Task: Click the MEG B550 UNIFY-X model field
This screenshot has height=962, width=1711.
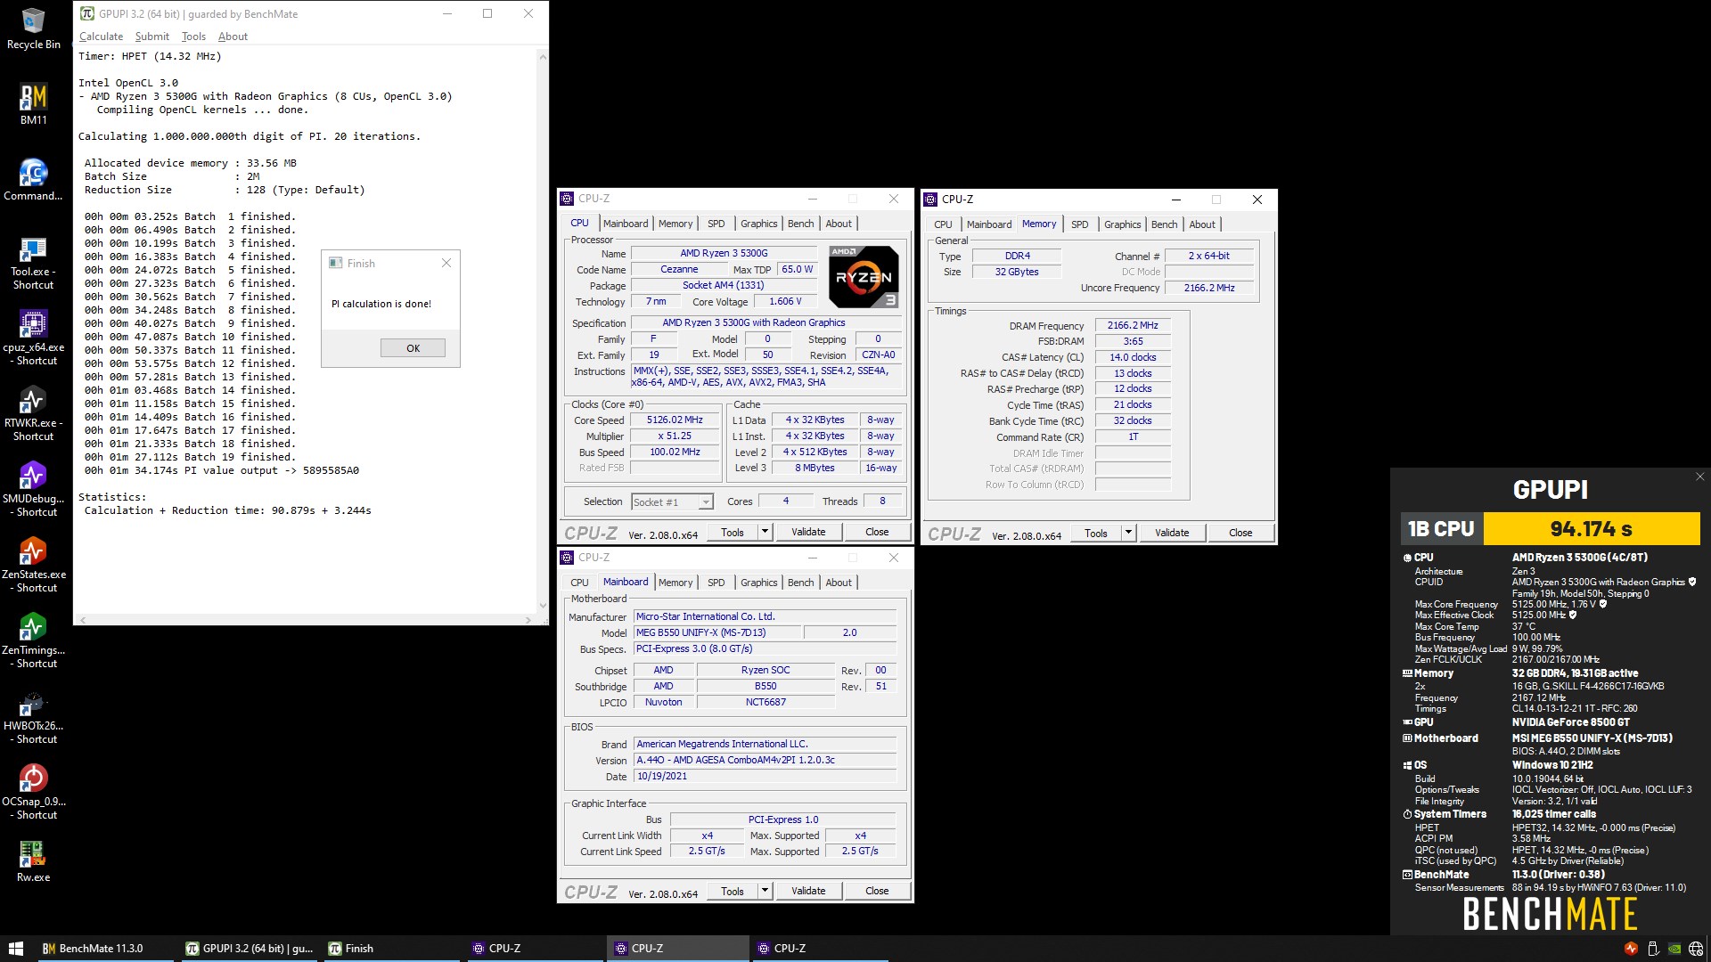Action: coord(717,632)
